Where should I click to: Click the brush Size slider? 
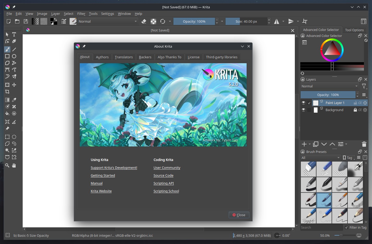click(246, 21)
